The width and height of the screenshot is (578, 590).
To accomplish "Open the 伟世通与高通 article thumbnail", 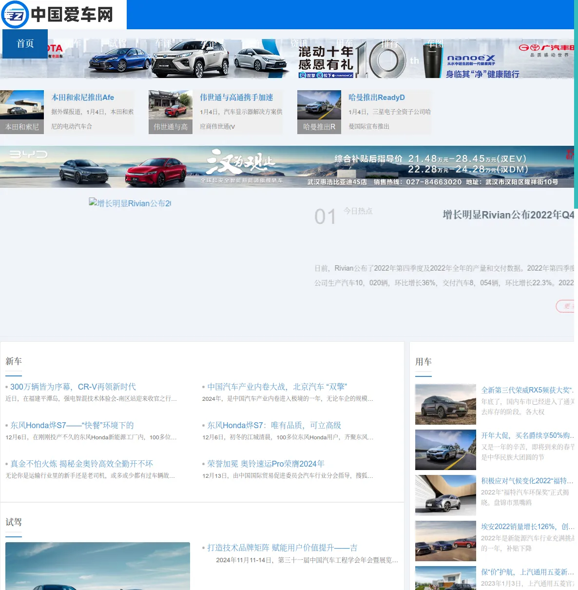I will [171, 112].
